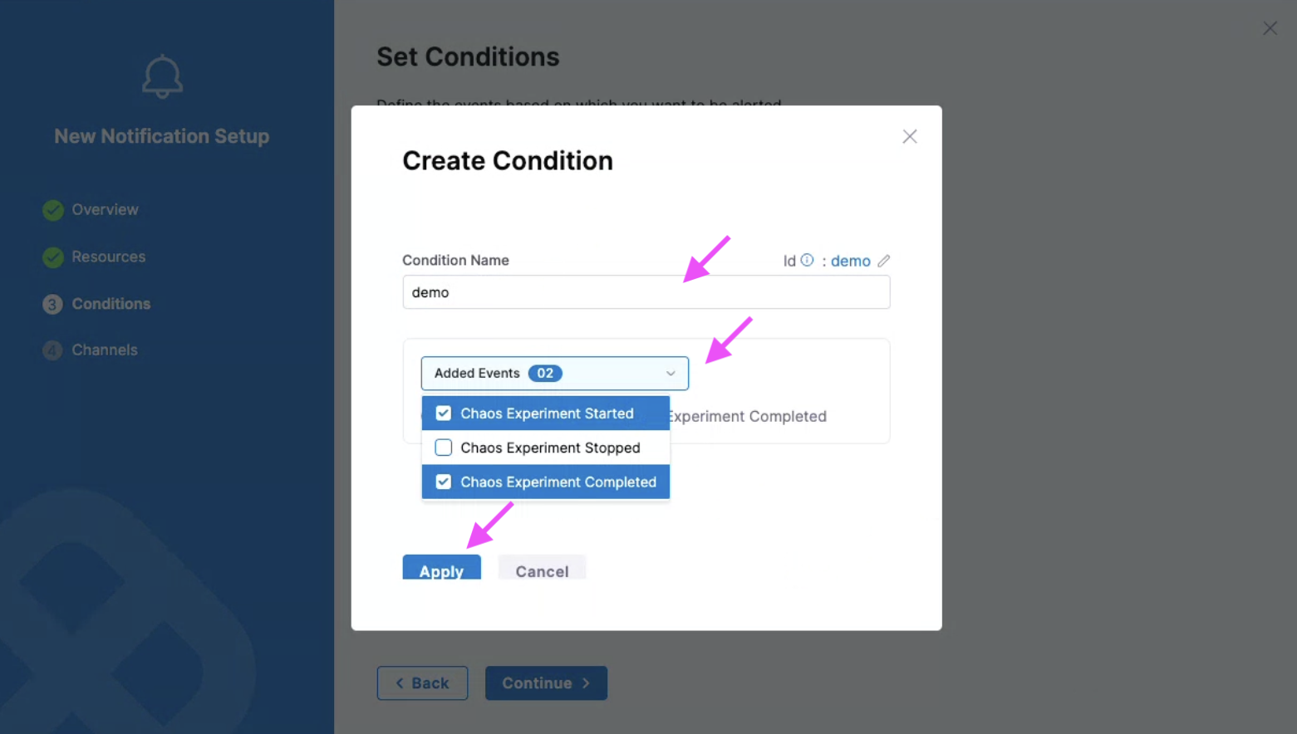1297x734 pixels.
Task: Click the step 4 Channels number badge
Action: click(52, 350)
